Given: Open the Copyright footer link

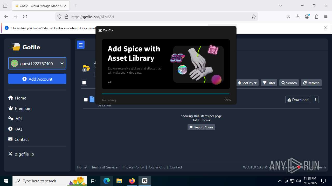Looking at the screenshot, I should pyautogui.click(x=157, y=167).
